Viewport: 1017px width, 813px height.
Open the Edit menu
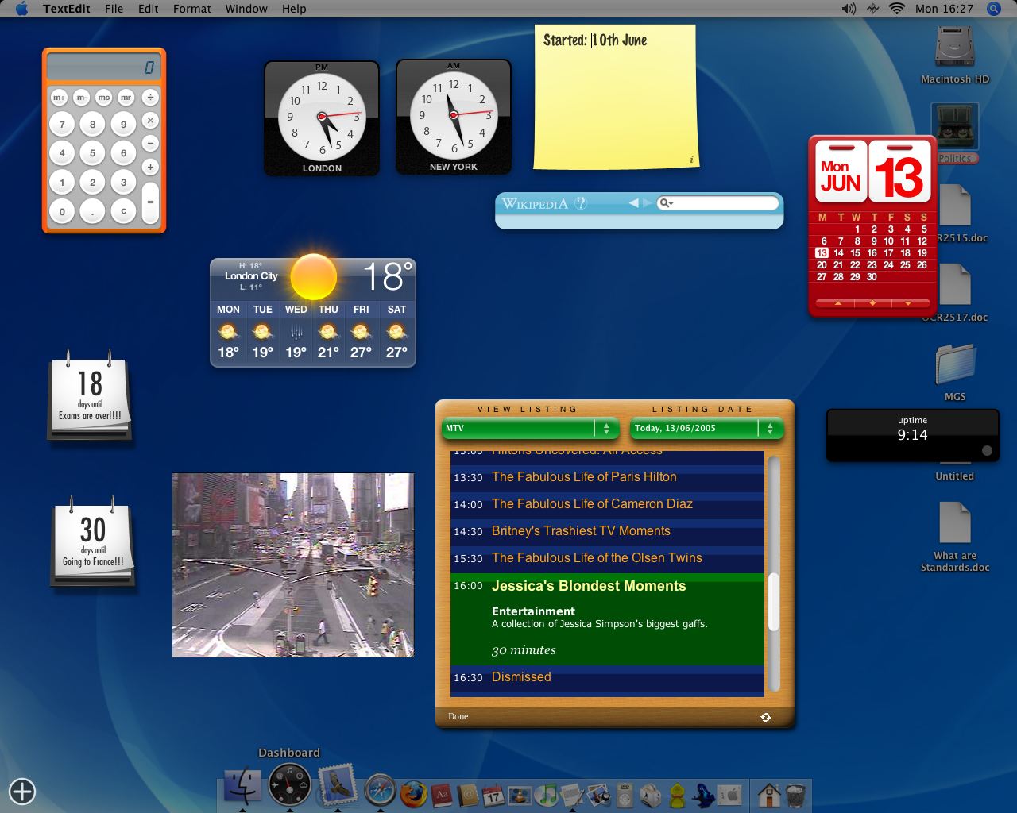148,9
